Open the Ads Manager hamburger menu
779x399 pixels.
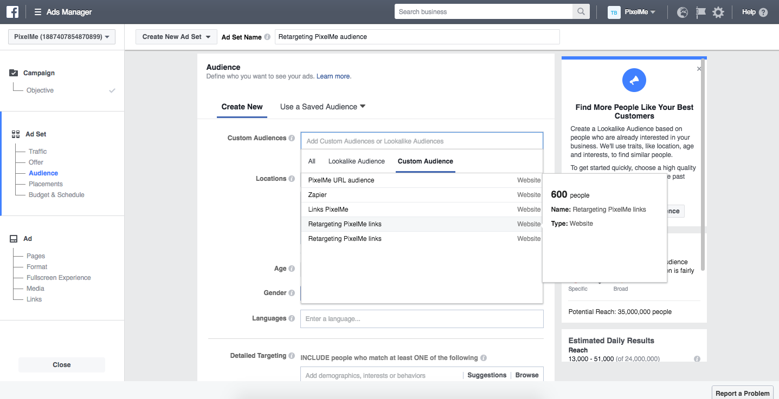tap(38, 12)
